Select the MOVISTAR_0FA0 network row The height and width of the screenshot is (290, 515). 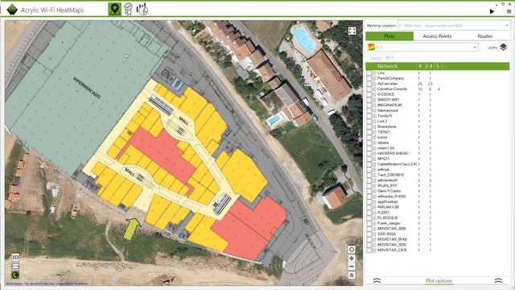pyautogui.click(x=438, y=239)
